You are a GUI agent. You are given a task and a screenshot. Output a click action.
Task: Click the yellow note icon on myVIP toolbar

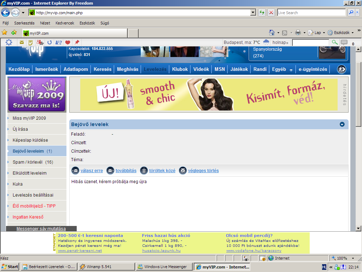pos(30,42)
